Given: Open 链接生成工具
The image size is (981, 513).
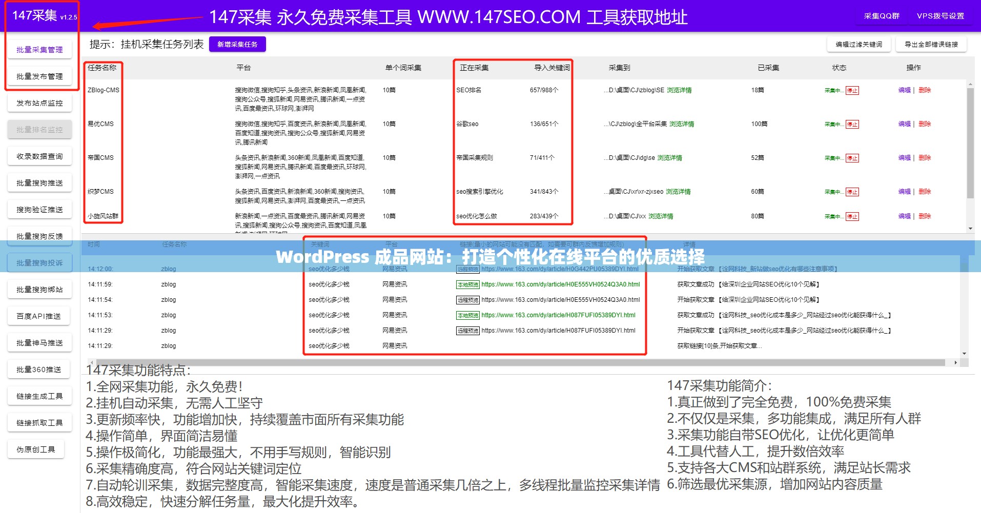Looking at the screenshot, I should coord(39,396).
